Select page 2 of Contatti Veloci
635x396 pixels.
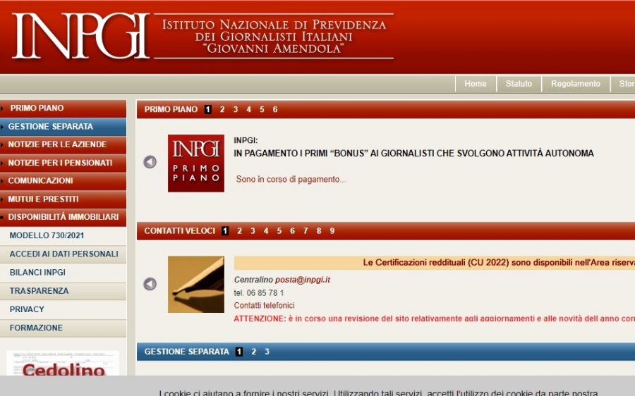tap(239, 231)
